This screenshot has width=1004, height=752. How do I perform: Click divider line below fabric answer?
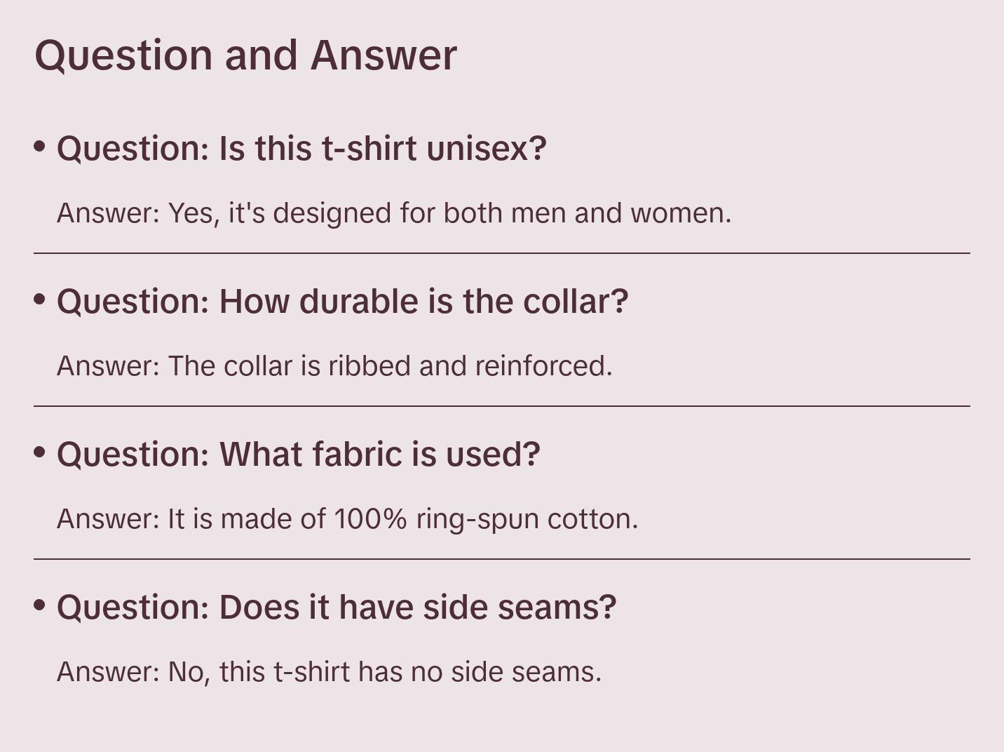[x=502, y=559]
